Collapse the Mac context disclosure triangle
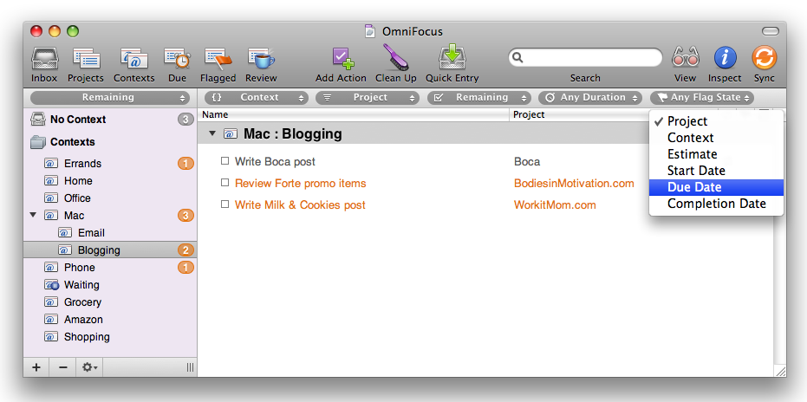This screenshot has width=807, height=402. [34, 215]
